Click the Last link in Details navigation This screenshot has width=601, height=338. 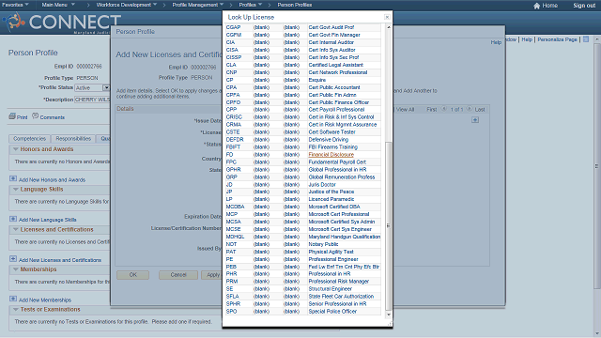480,109
